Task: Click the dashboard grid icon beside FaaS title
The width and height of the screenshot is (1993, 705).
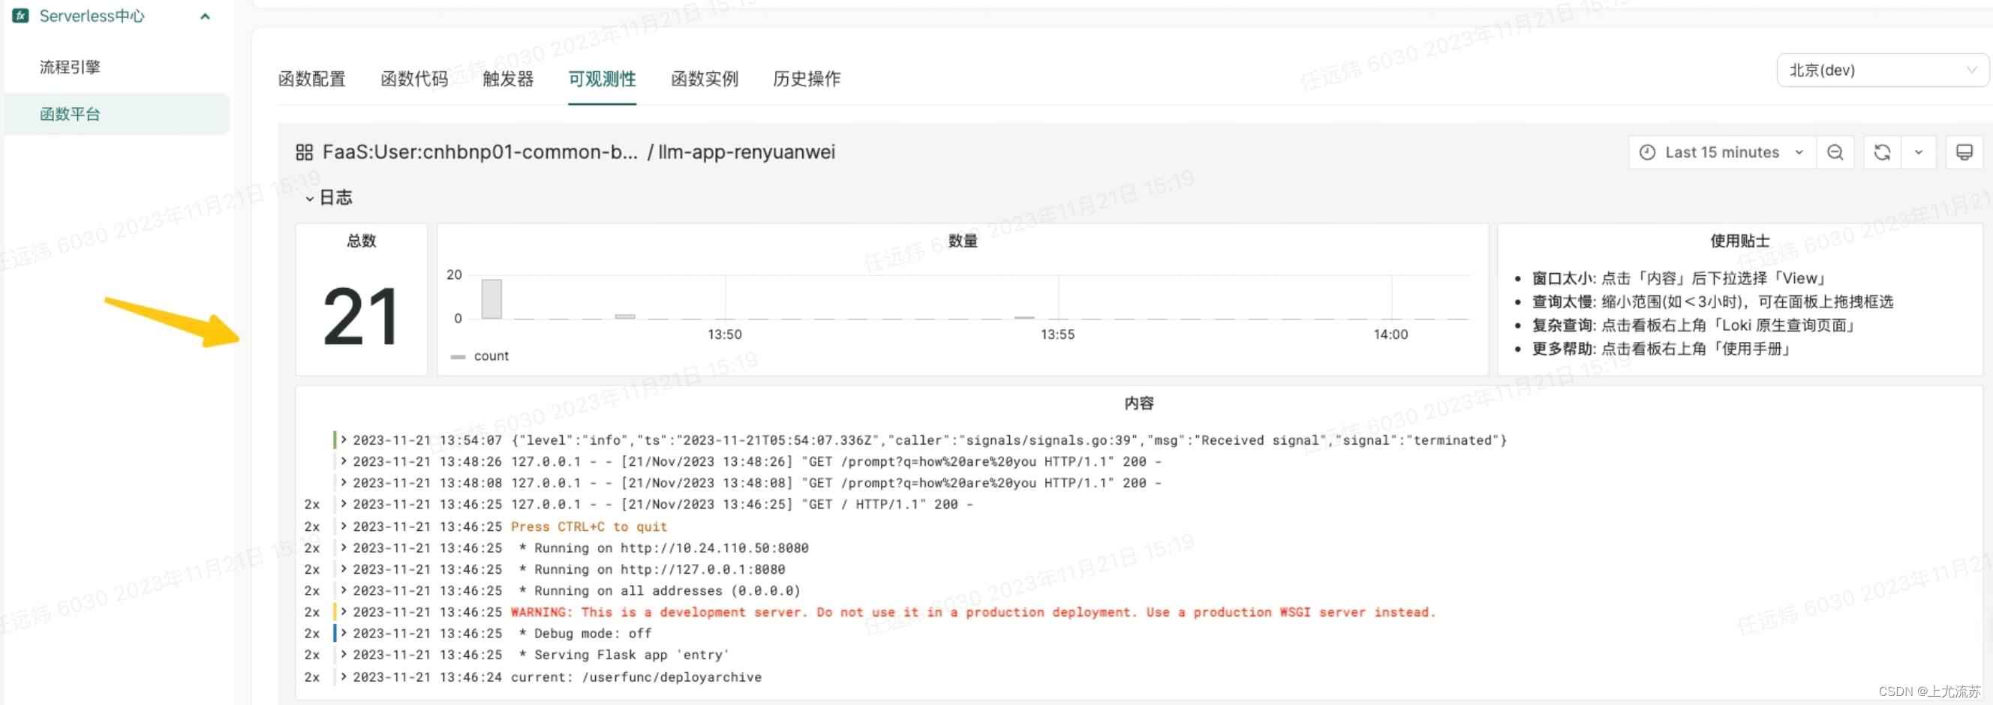Action: click(304, 152)
